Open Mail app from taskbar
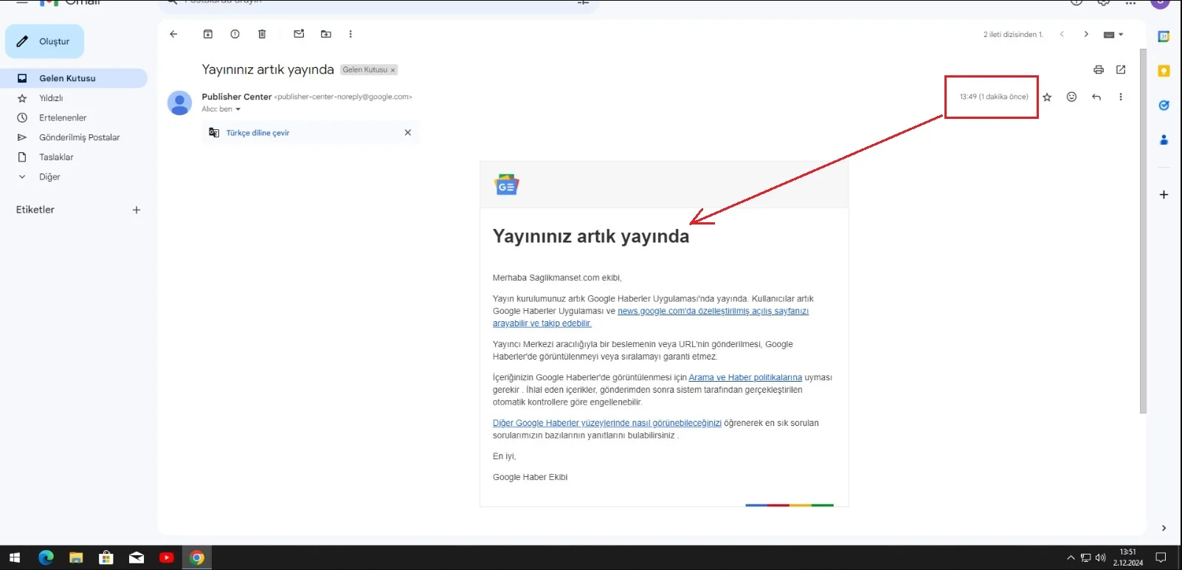Image resolution: width=1182 pixels, height=570 pixels. [136, 557]
